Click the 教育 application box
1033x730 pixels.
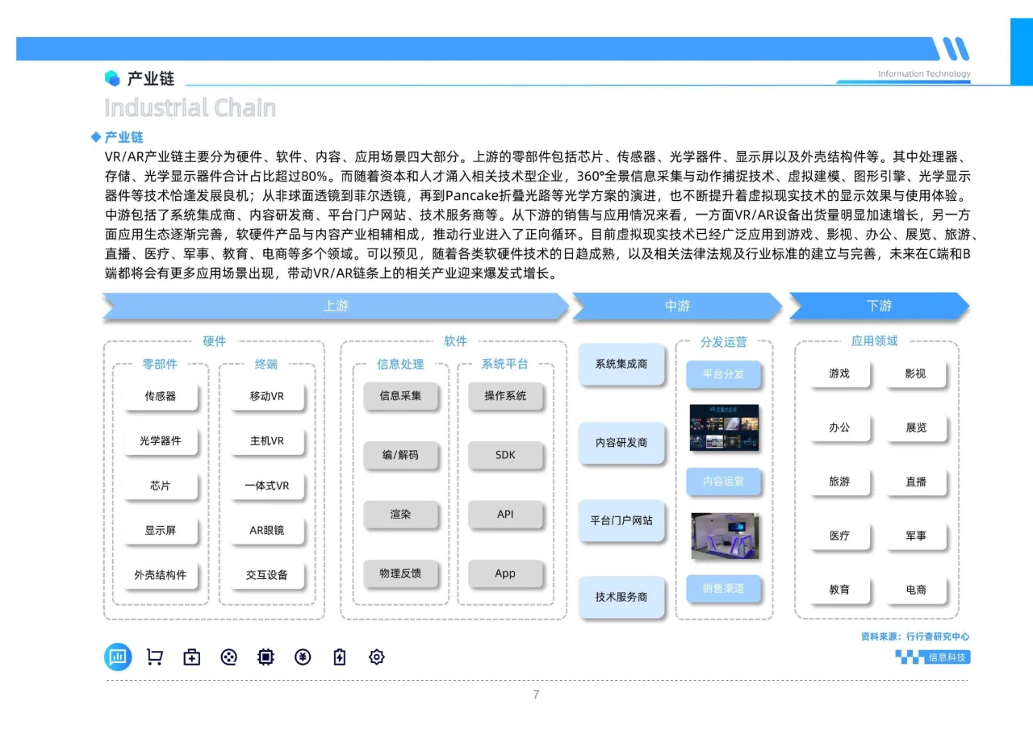coord(839,590)
